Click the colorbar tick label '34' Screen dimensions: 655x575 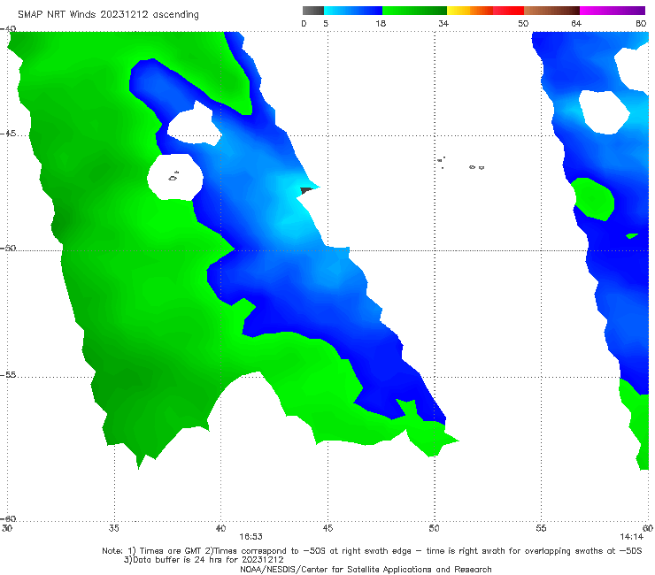point(443,23)
